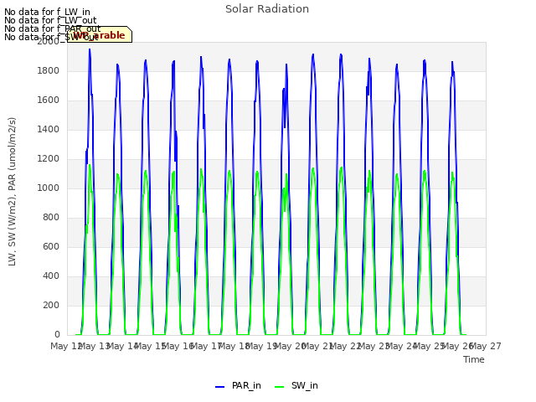Image resolution: width=536 pixels, height=402 pixels.
Task: Click the 800 y-axis tick label
Action: coord(51,218)
